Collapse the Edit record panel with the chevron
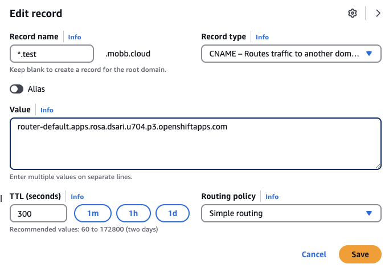The height and width of the screenshot is (272, 389). [x=378, y=13]
